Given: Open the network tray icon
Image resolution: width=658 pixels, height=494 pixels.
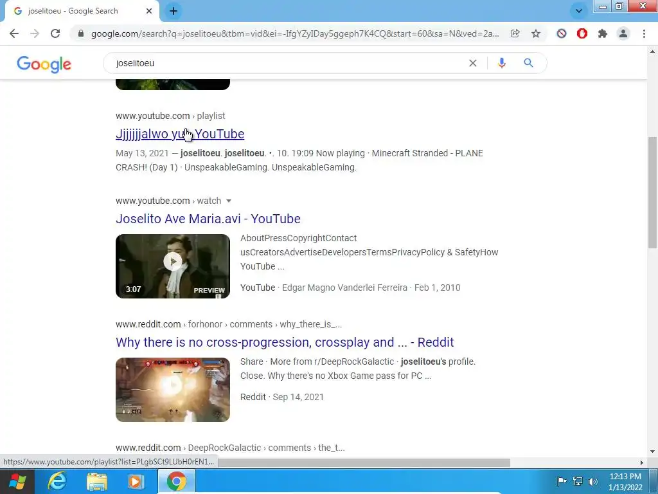Looking at the screenshot, I should 578,481.
